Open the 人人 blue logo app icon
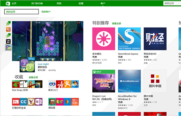The width and height of the screenshot is (181, 116). 52,84
